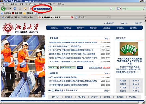Image resolution: width=146 pixels, height=104 pixels.
Task: Click the green Back navigation arrow
Action: [x=3, y=9]
